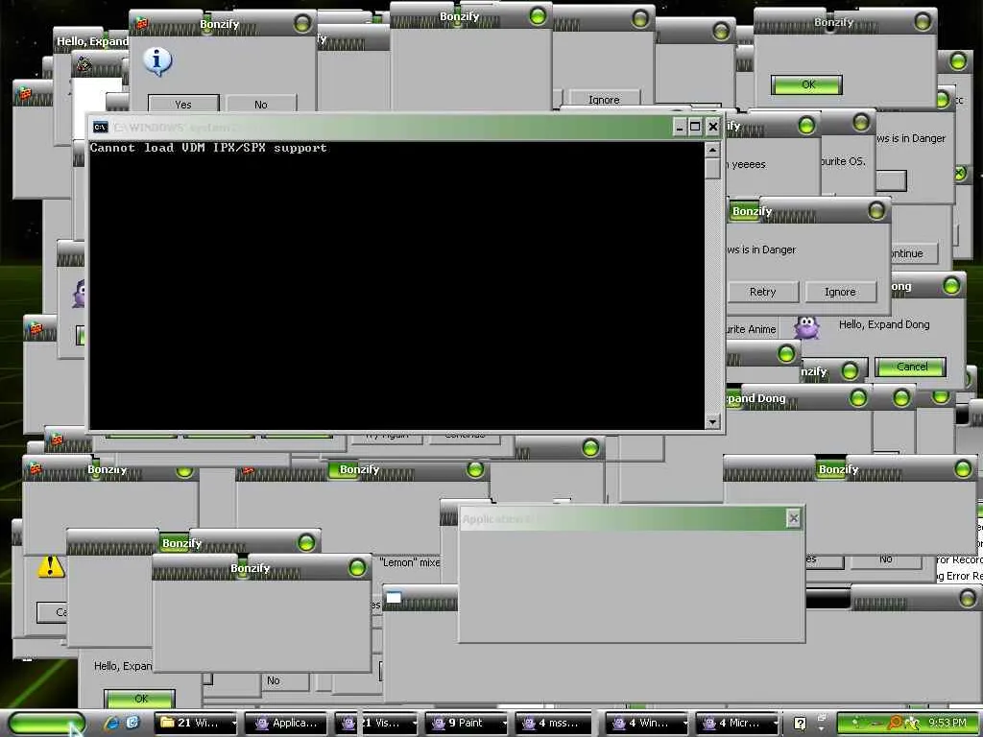Click the 'Hello, Expand Dong' message beside the Bonzi icon
The image size is (983, 737).
[884, 324]
